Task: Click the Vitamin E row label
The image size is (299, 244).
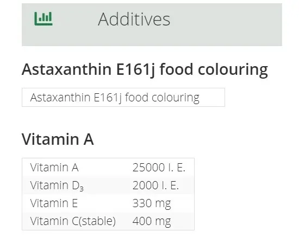Action: (x=54, y=203)
